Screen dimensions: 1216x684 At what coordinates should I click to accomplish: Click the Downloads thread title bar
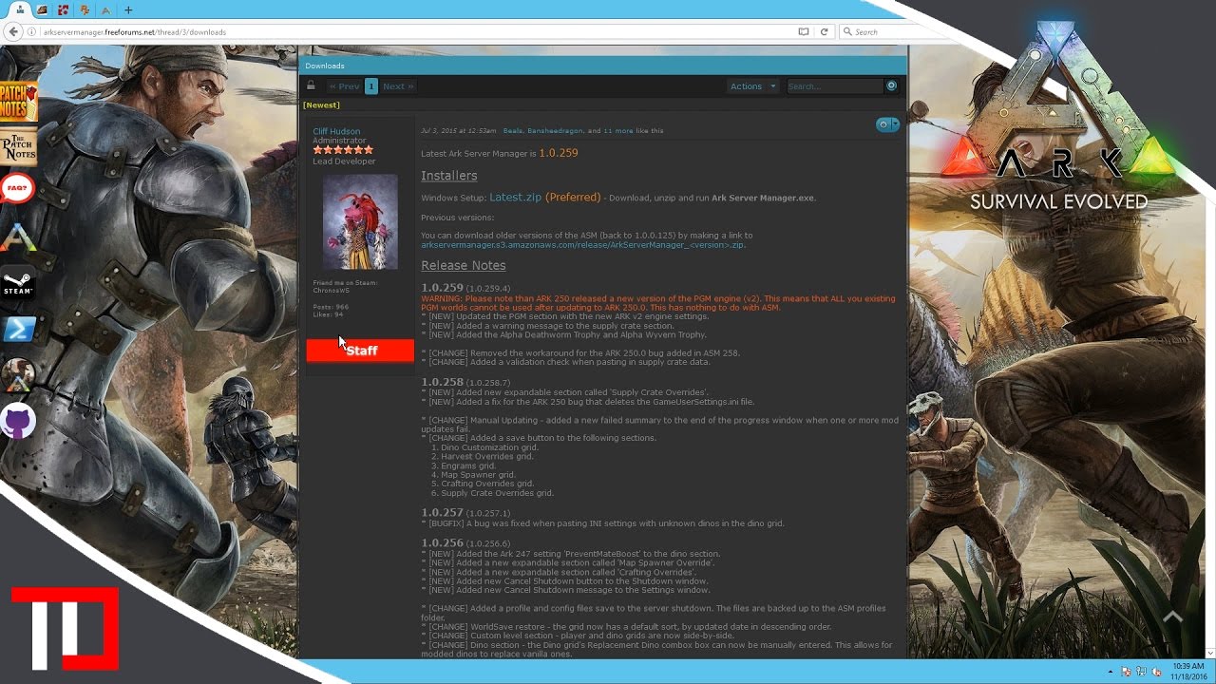(603, 66)
